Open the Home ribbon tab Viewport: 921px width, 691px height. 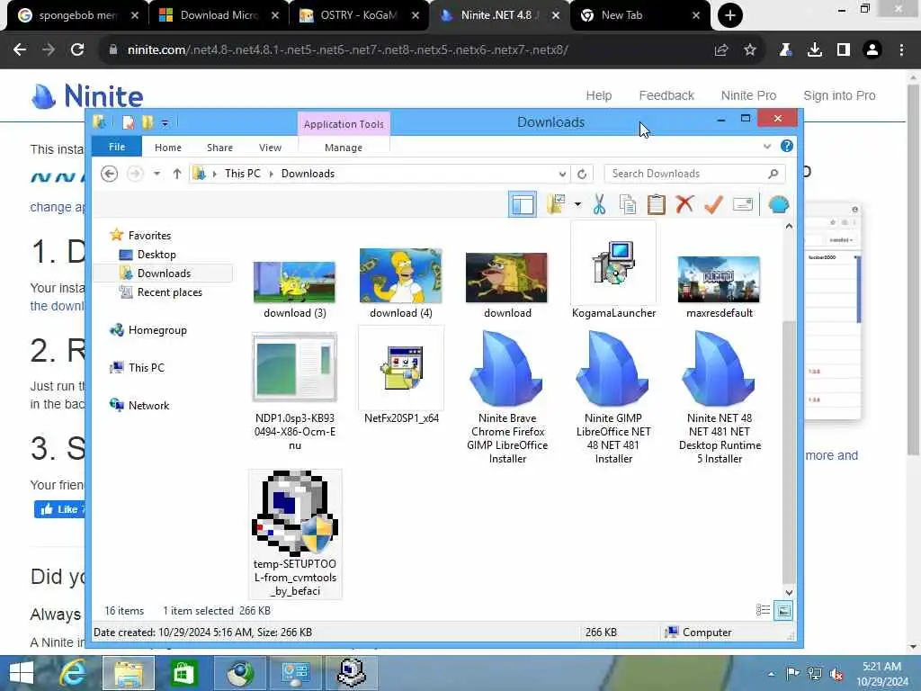[x=168, y=148]
